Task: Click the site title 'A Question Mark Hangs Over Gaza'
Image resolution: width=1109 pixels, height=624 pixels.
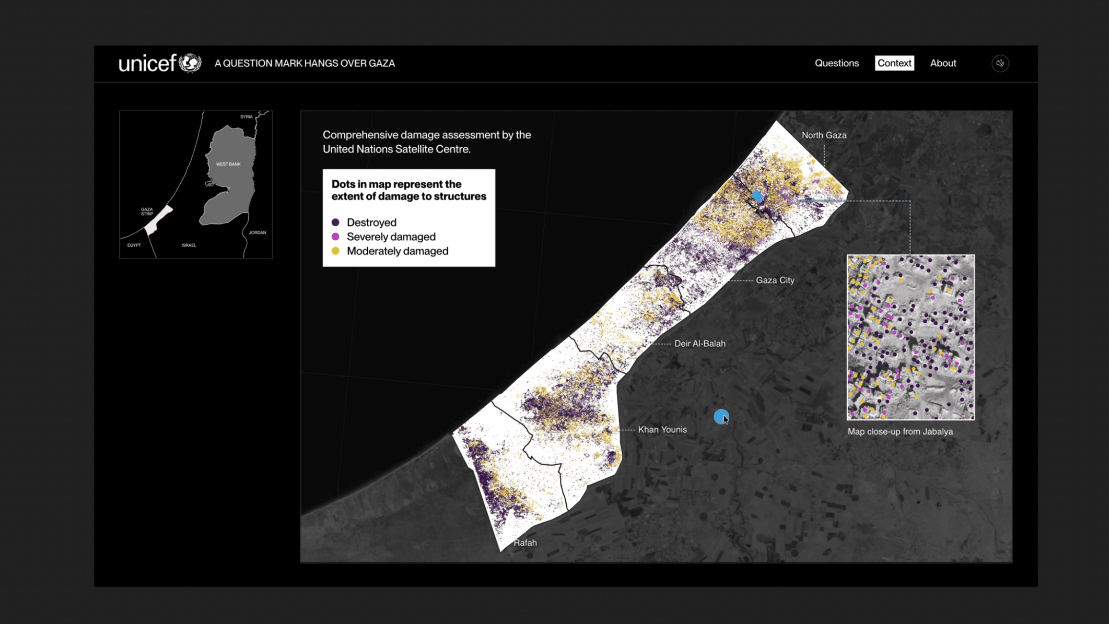Action: (x=304, y=63)
